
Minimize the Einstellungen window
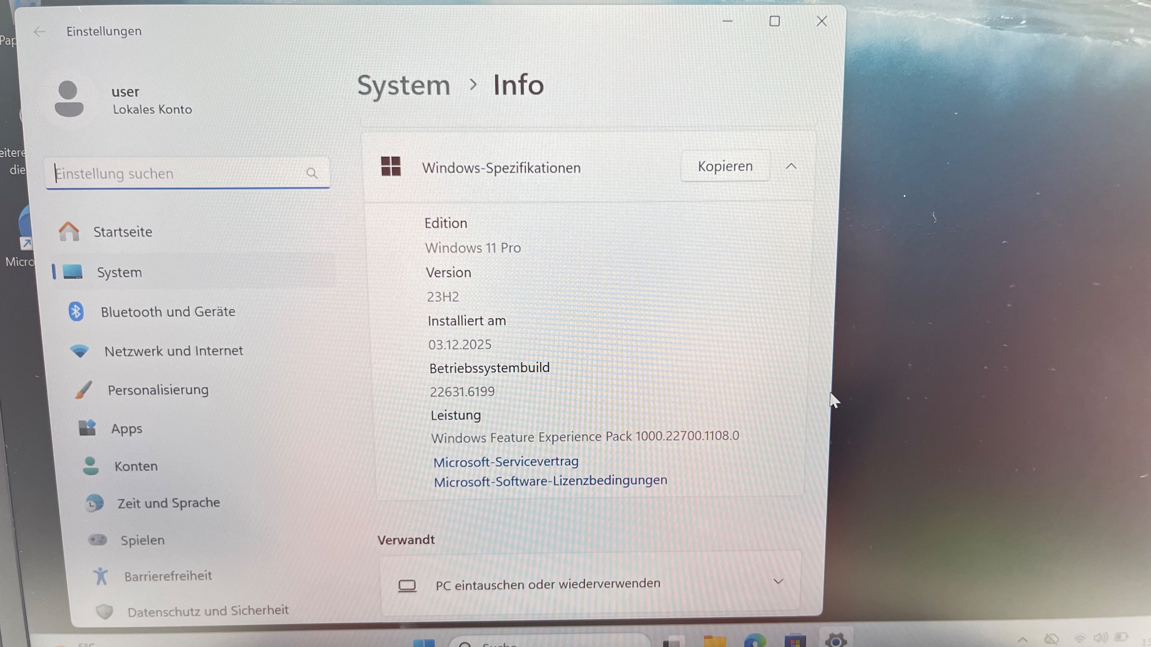point(727,21)
